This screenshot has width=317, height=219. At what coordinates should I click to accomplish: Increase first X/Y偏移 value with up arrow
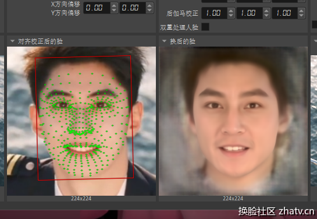114,5
